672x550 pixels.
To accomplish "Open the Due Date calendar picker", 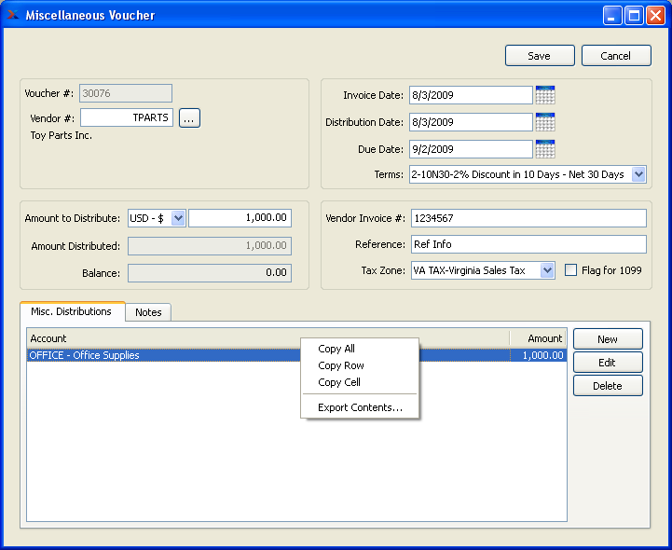I will coord(545,149).
